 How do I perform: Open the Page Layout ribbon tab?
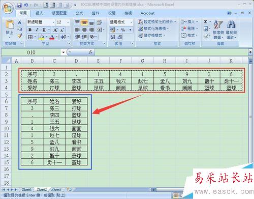point(59,13)
